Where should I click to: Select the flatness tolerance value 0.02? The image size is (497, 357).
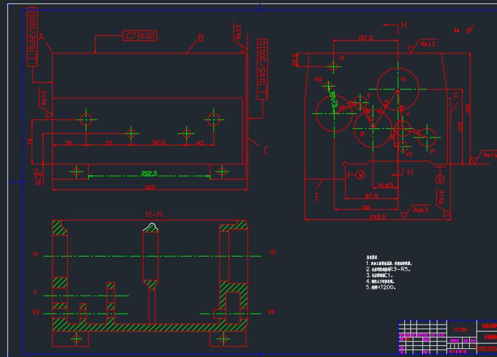pyautogui.click(x=148, y=35)
